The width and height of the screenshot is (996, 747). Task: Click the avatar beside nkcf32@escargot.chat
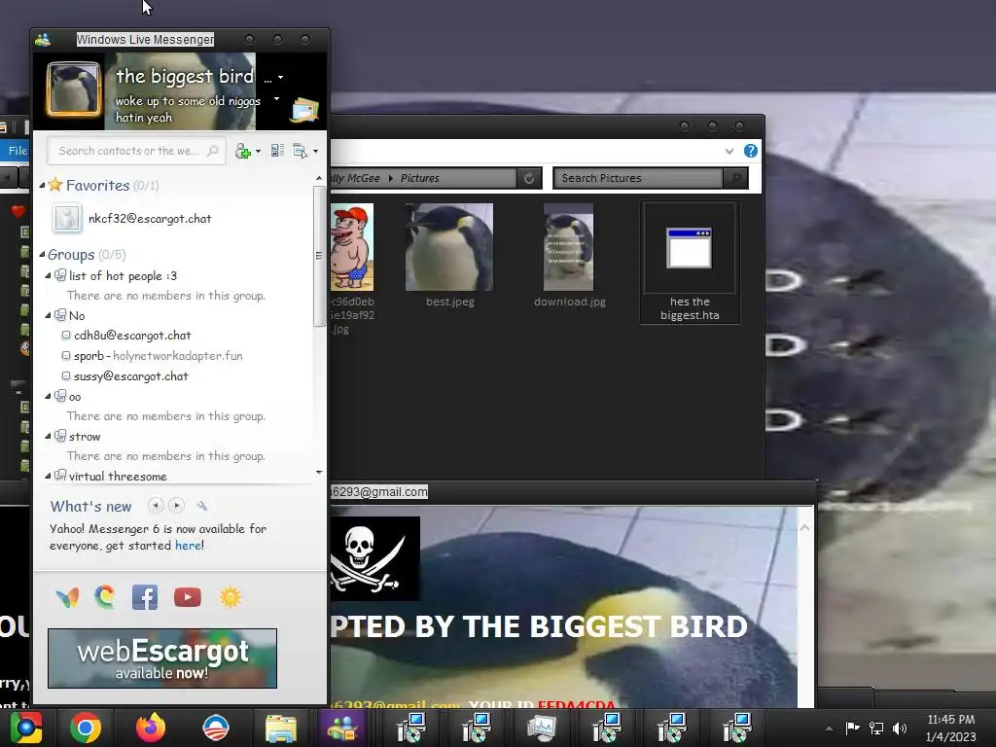[67, 219]
